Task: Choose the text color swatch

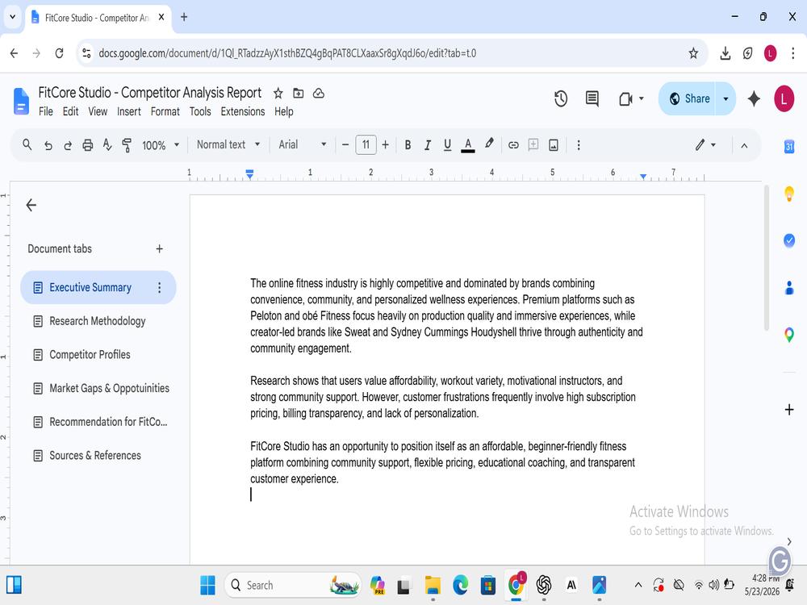Action: click(x=468, y=145)
